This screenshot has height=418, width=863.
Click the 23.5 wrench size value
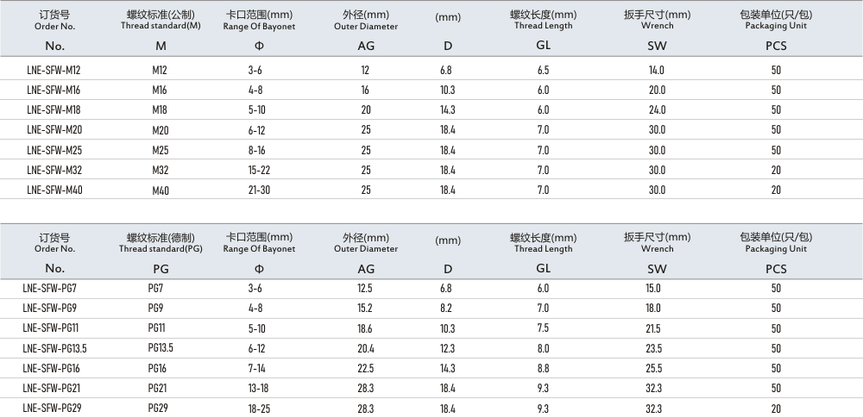pos(653,348)
